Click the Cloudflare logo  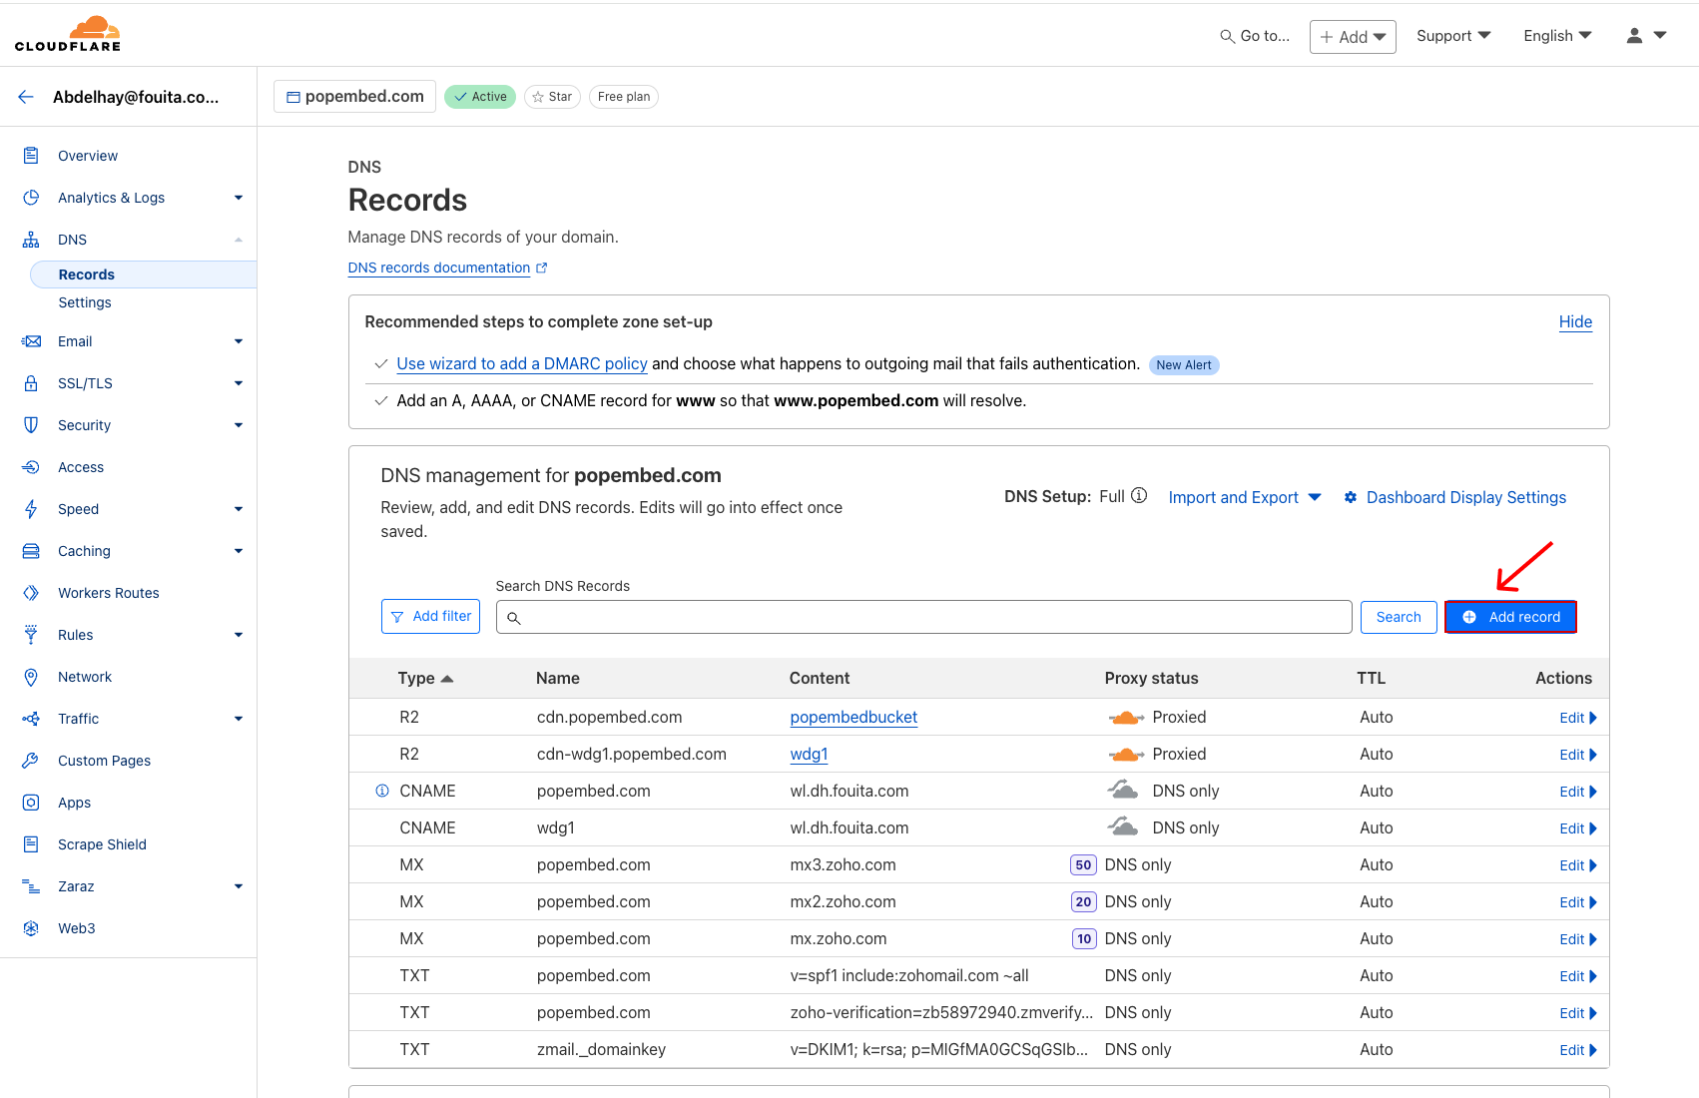(x=68, y=34)
